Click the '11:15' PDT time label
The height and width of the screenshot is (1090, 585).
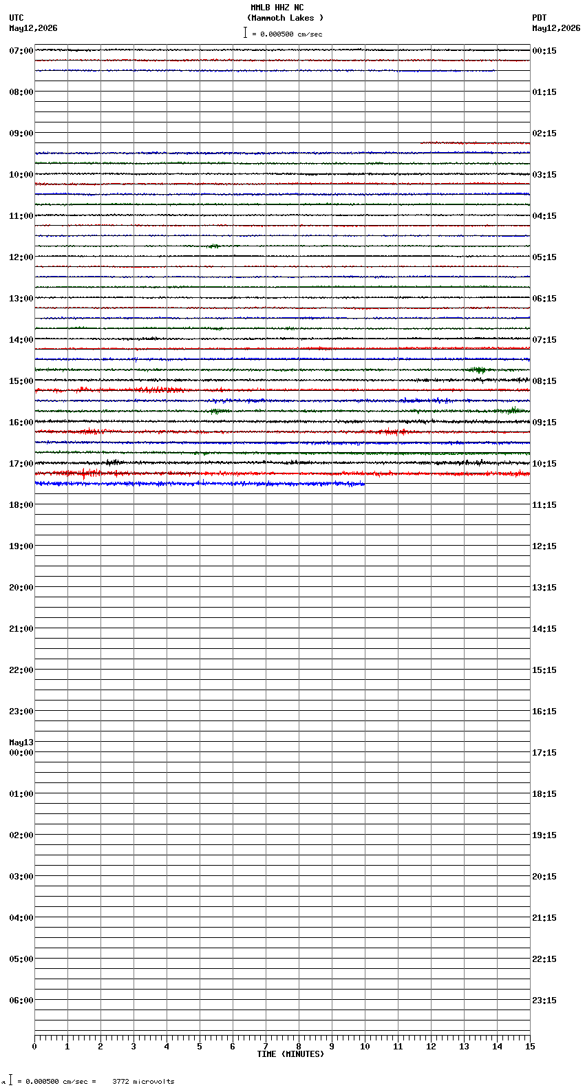coord(544,505)
